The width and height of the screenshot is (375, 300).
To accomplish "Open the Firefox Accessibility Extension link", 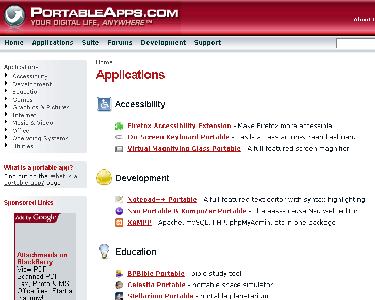I will click(x=179, y=125).
